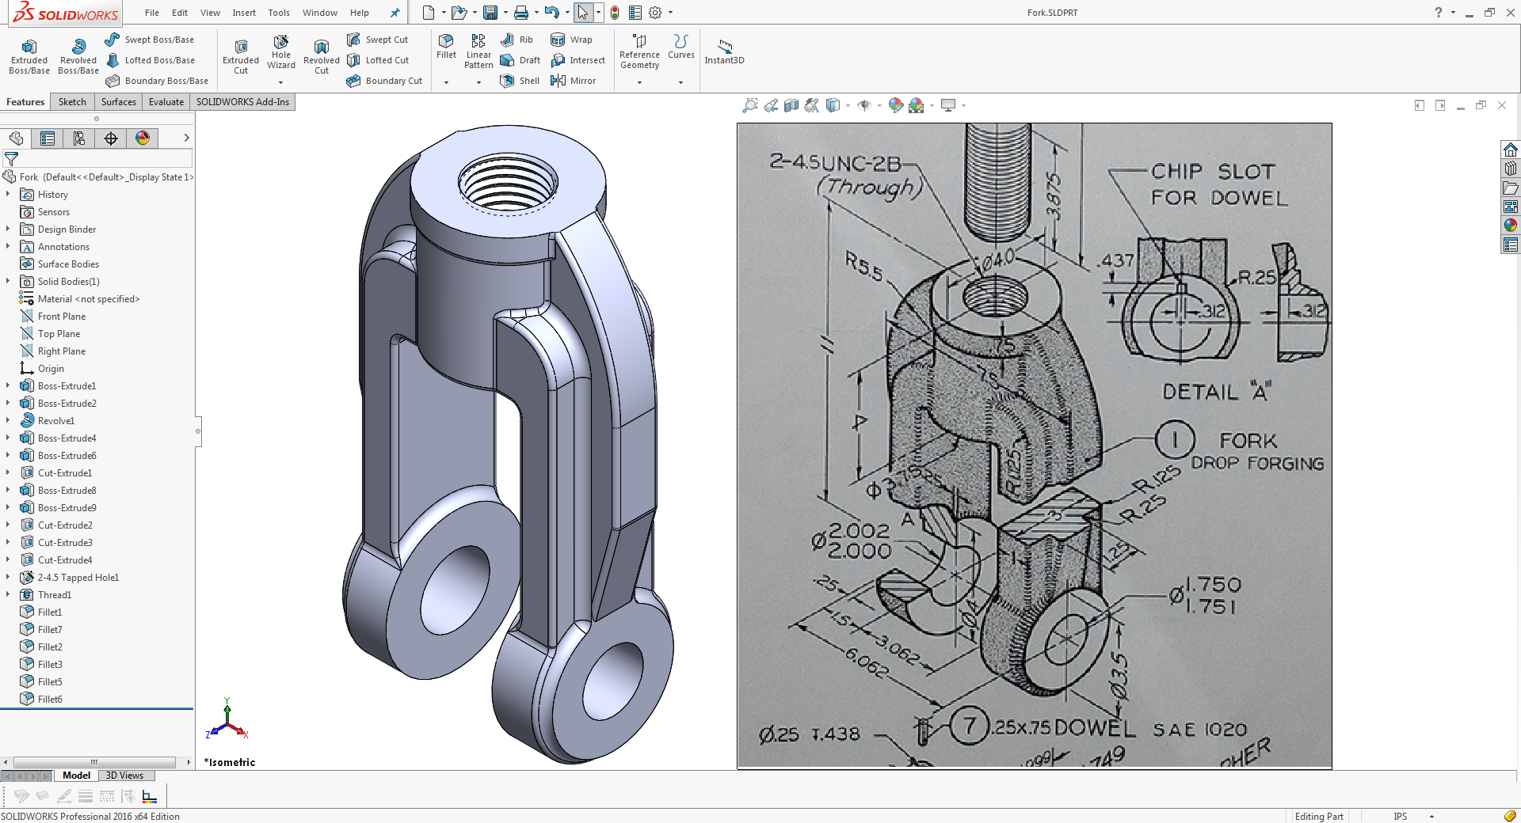Switch to the Sketch tab
This screenshot has width=1521, height=823.
coord(72,102)
